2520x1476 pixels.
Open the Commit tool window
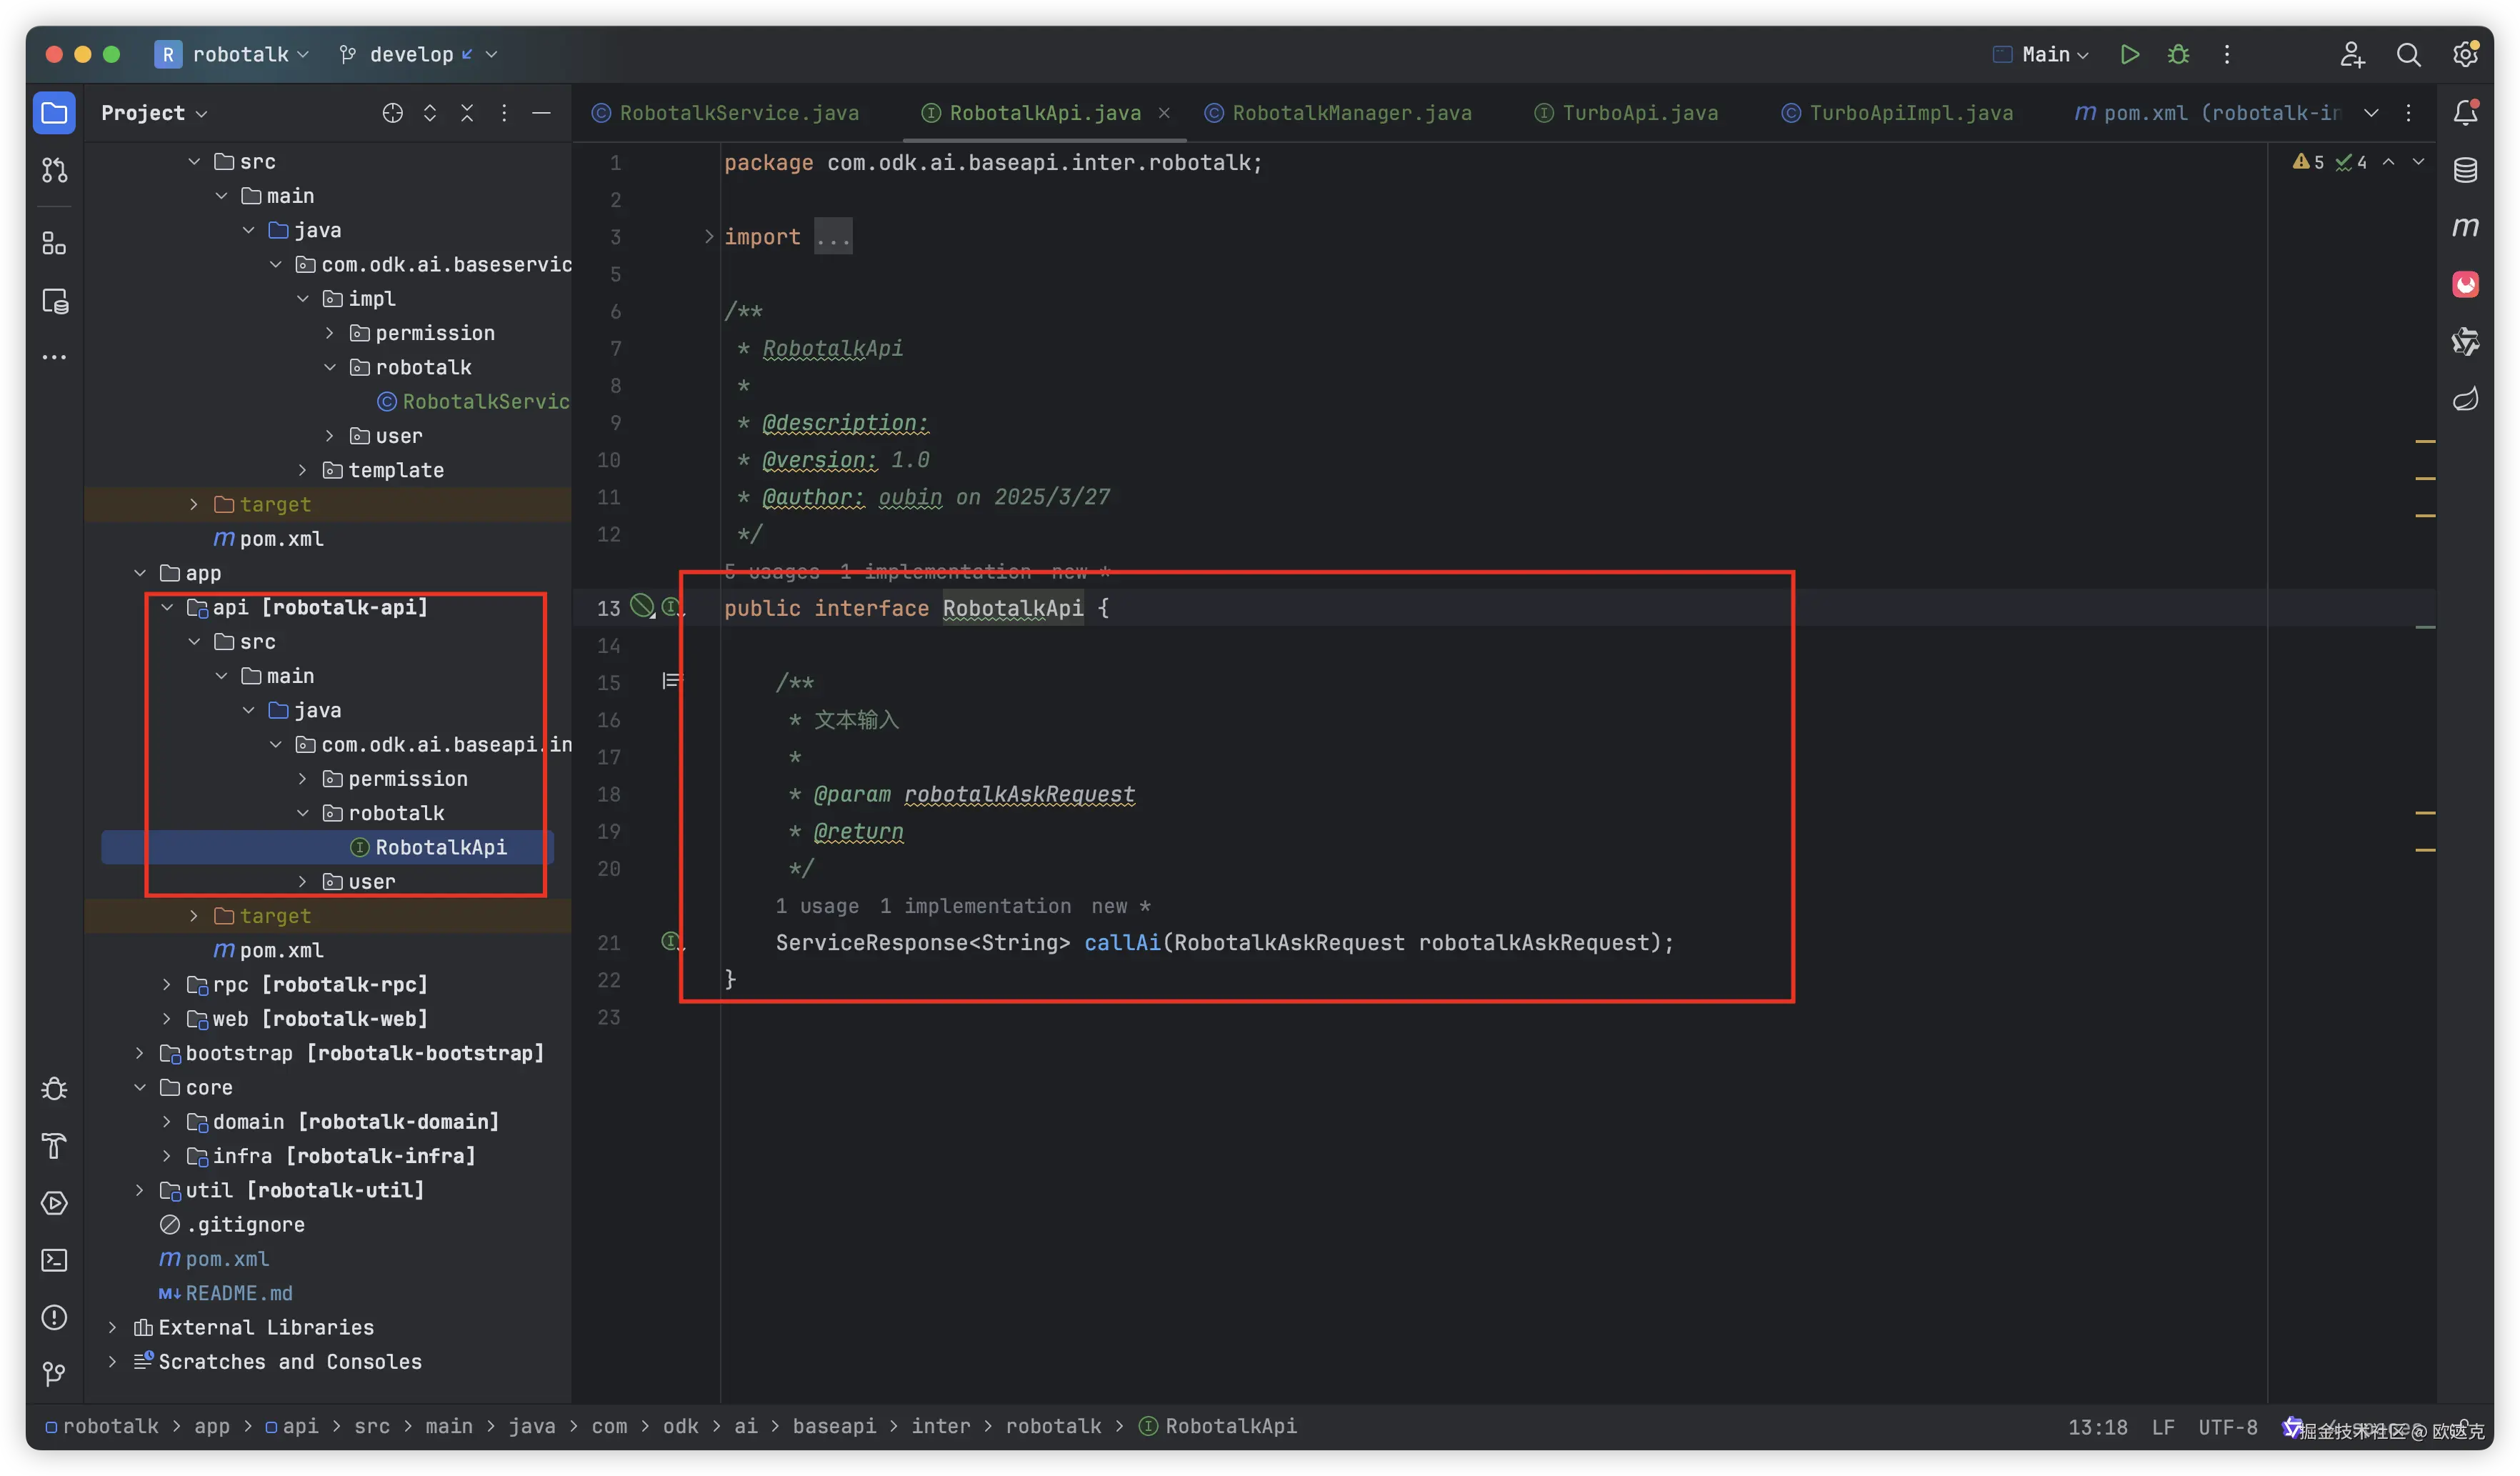pyautogui.click(x=54, y=171)
